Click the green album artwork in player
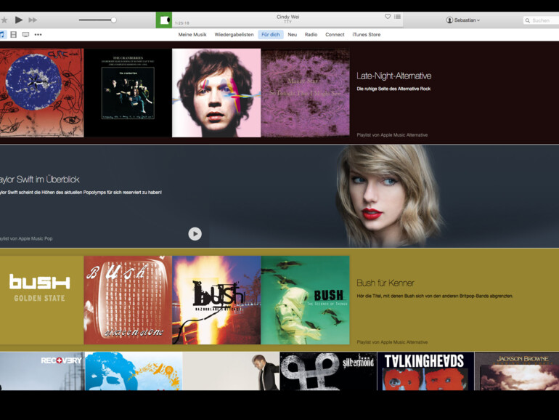The height and width of the screenshot is (420, 559). (164, 20)
